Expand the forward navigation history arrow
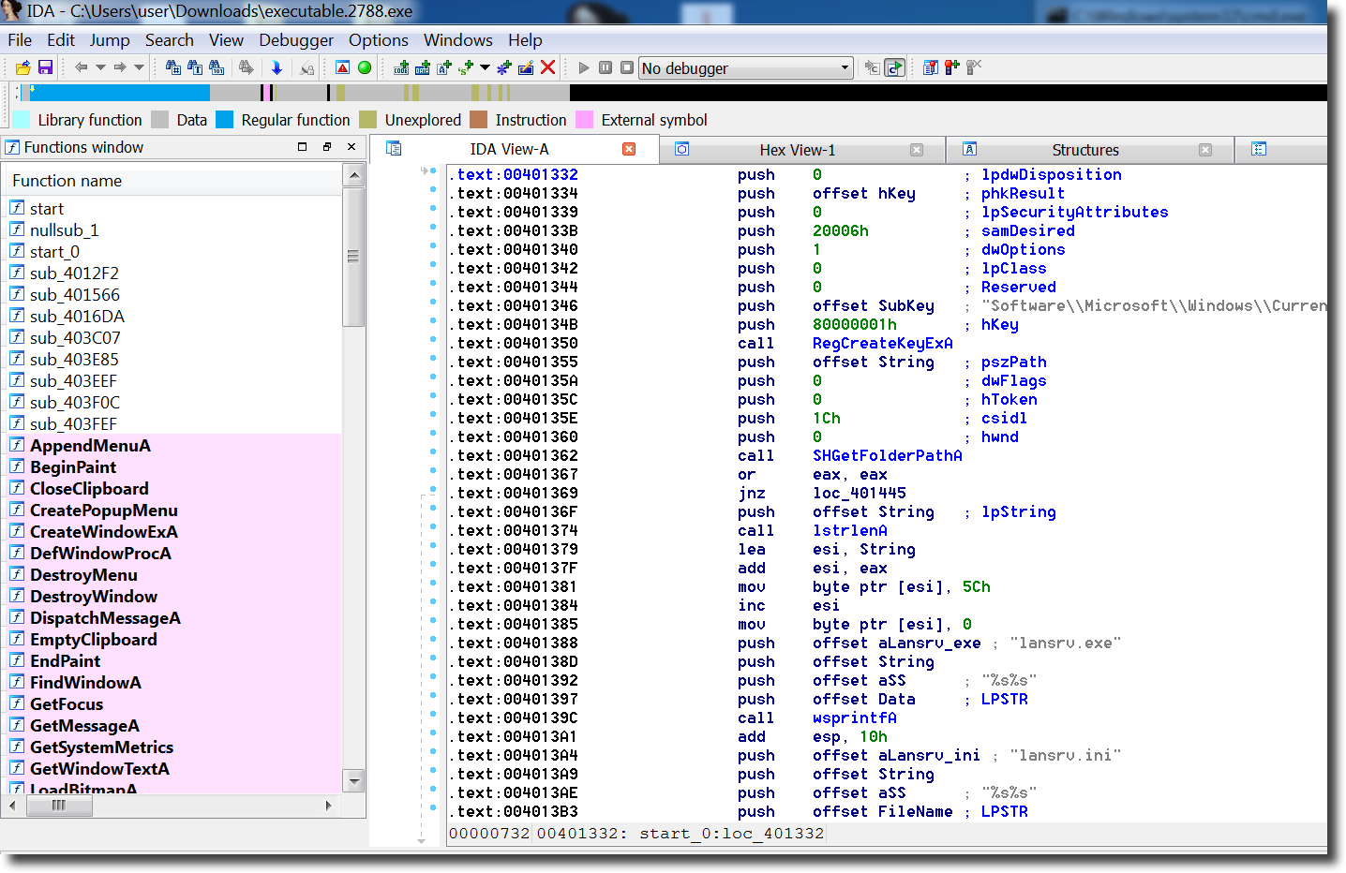This screenshot has height=873, width=1346. point(139,67)
